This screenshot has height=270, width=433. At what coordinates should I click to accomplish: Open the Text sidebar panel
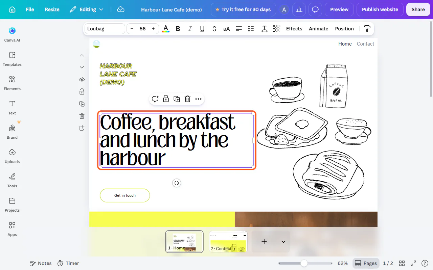[12, 107]
